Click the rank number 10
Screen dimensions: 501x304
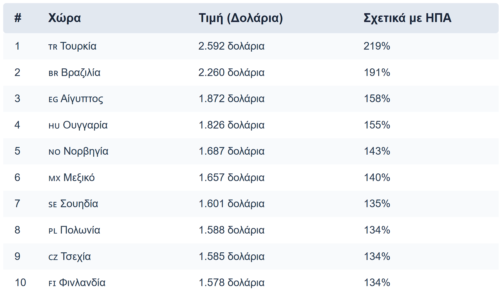[x=21, y=283]
